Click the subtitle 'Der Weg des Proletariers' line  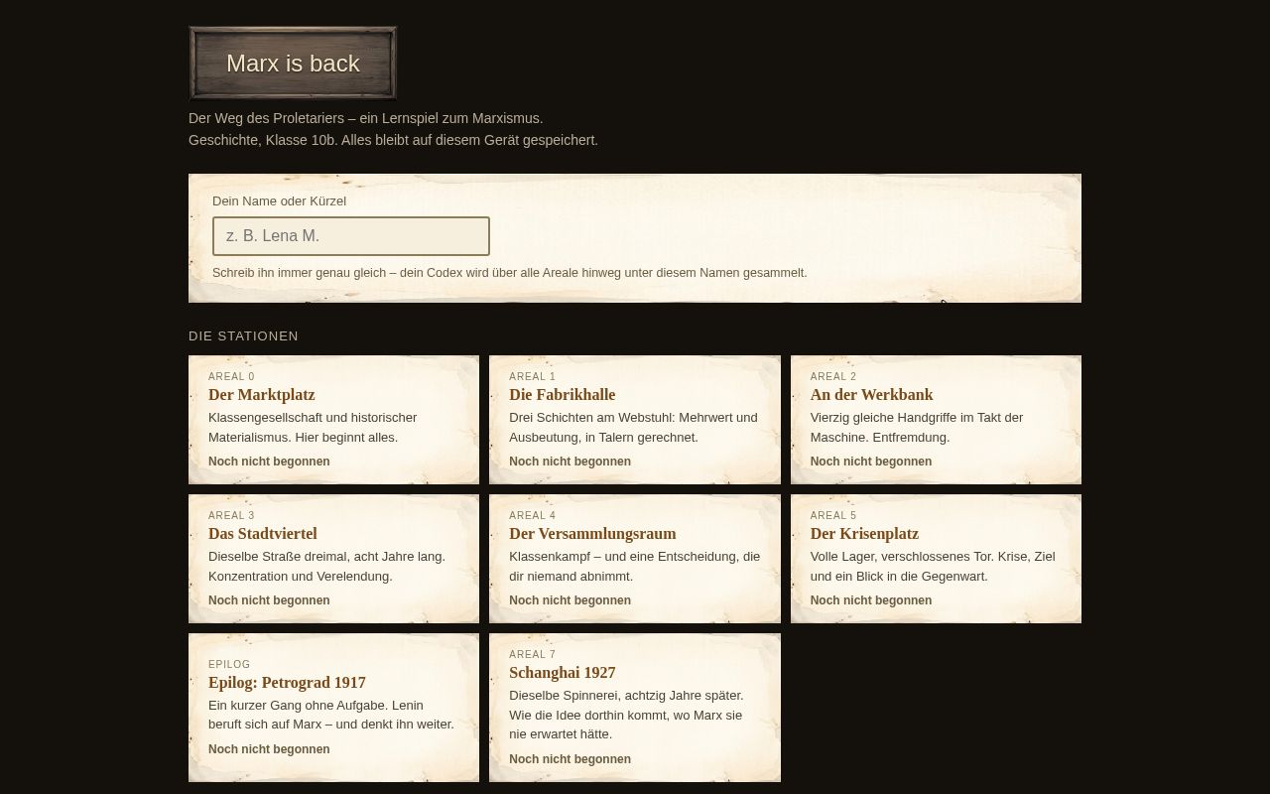(366, 118)
